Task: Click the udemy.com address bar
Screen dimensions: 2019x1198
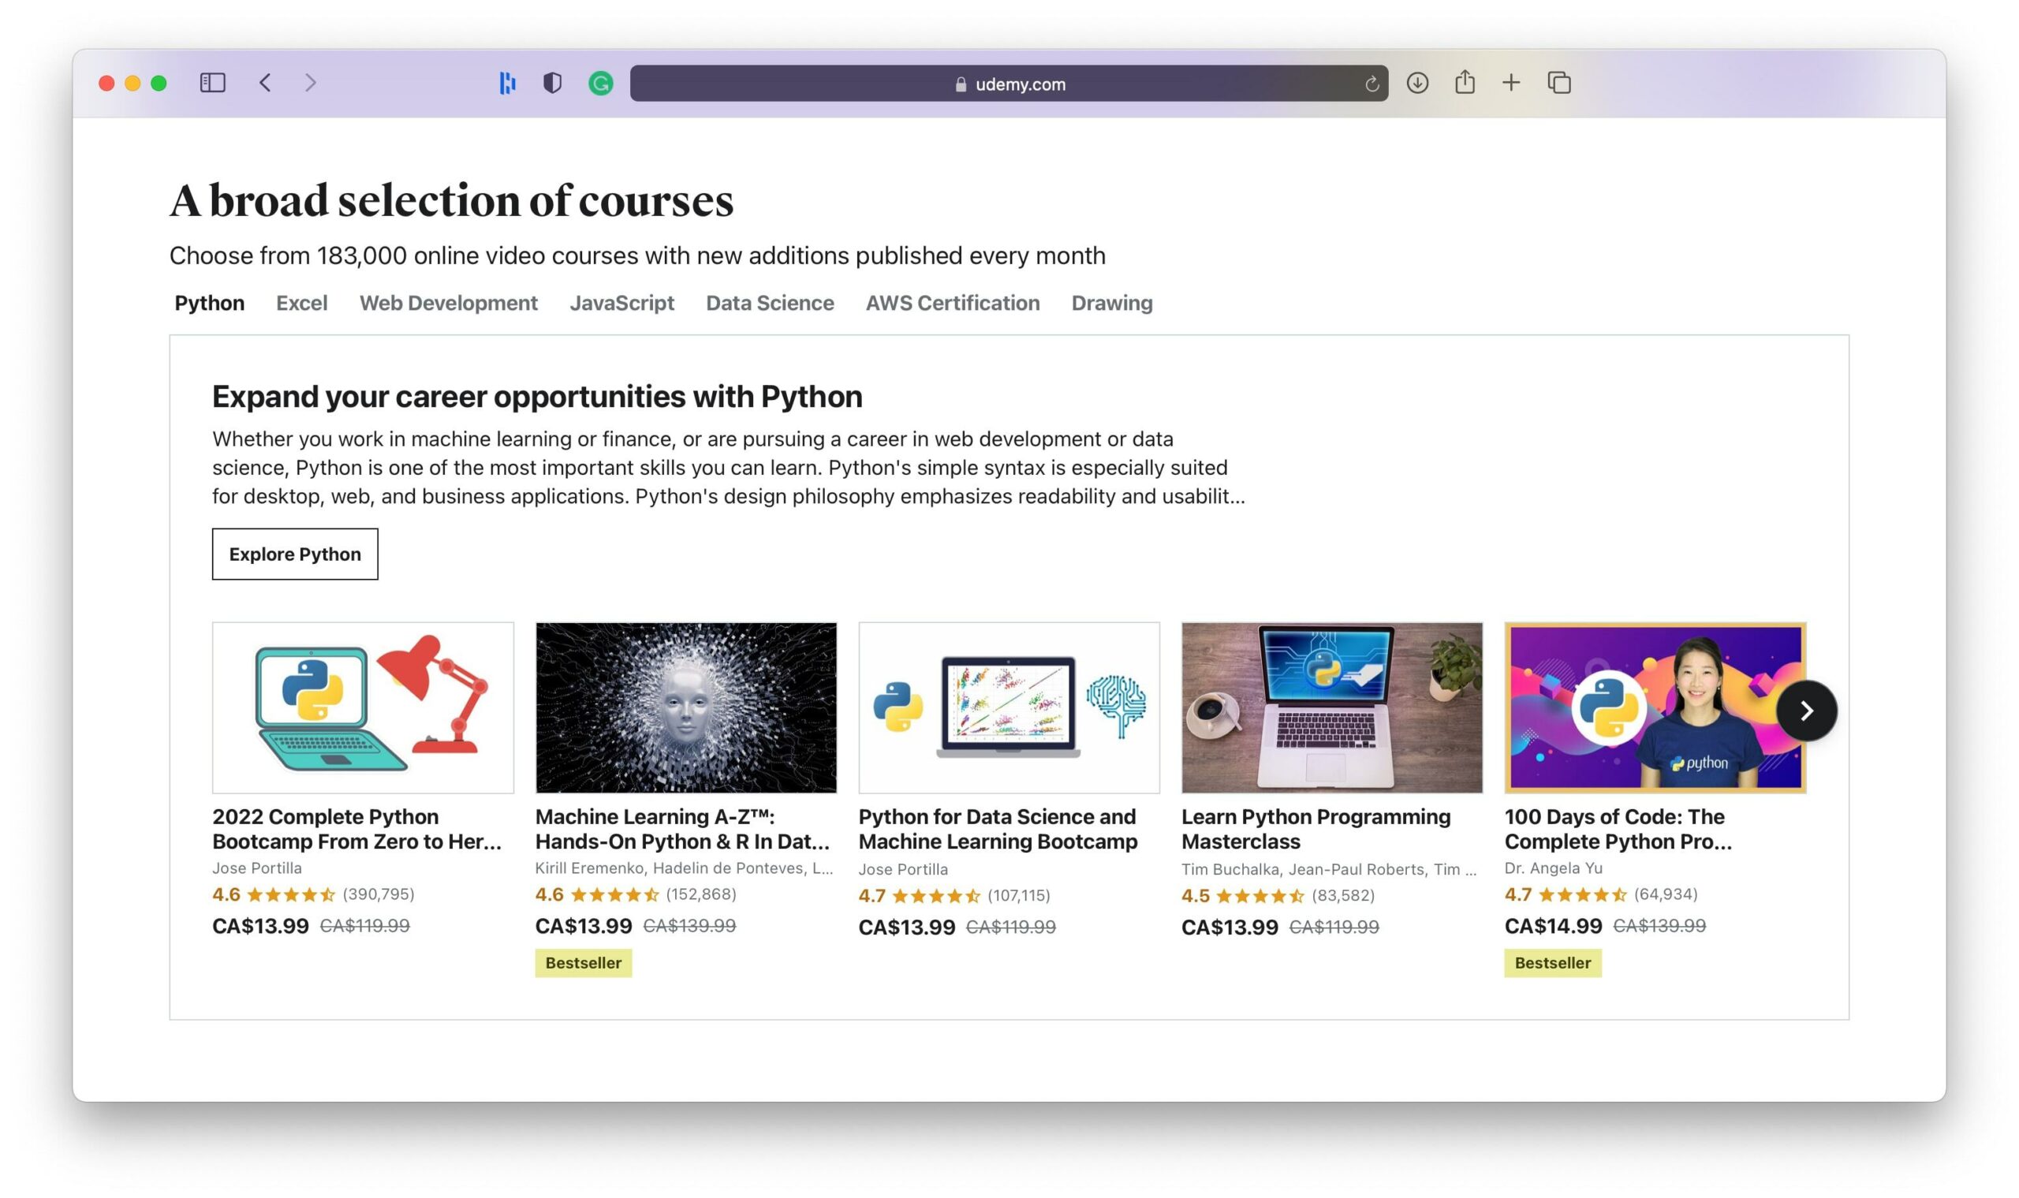Action: (1009, 84)
